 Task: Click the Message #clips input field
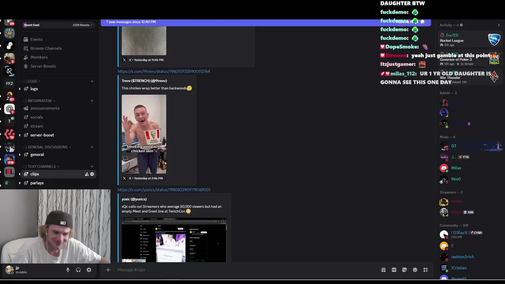[245, 270]
